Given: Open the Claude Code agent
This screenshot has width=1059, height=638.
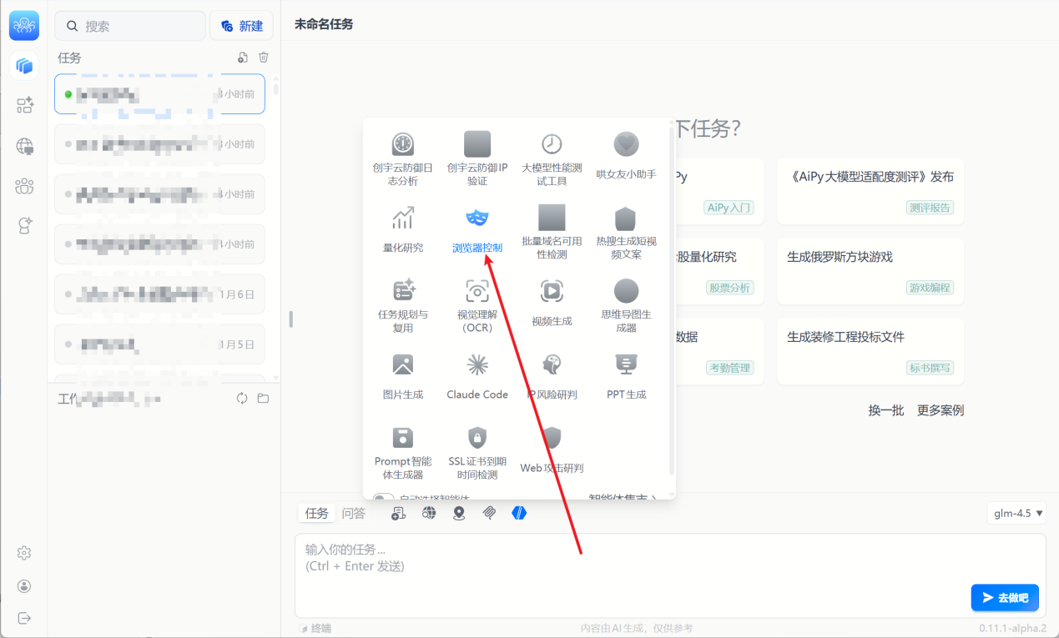Looking at the screenshot, I should click(x=477, y=365).
